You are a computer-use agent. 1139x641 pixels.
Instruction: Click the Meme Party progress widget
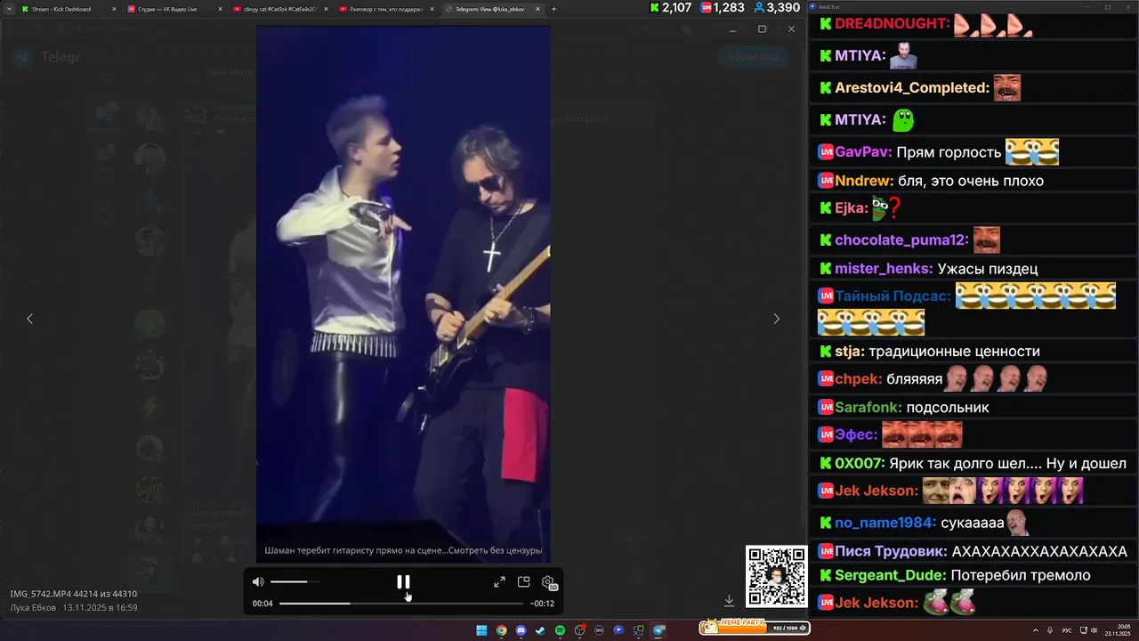(x=755, y=627)
